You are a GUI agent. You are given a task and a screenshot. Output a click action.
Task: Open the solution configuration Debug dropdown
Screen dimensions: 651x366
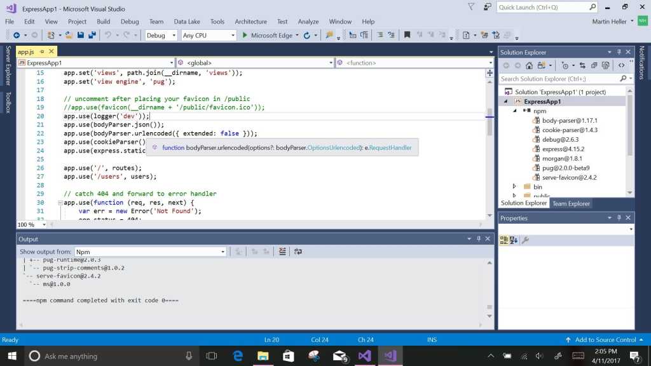pos(173,35)
